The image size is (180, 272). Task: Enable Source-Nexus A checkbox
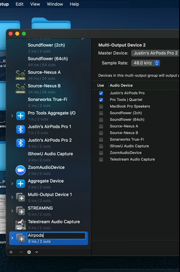pos(101,126)
